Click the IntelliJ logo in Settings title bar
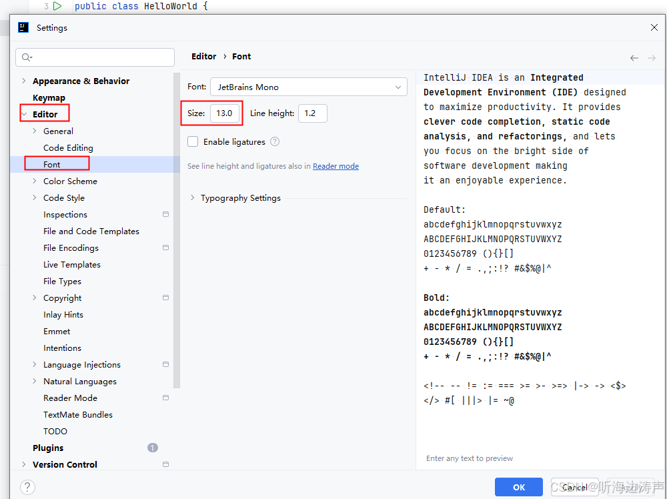Image resolution: width=667 pixels, height=499 pixels. pos(23,27)
